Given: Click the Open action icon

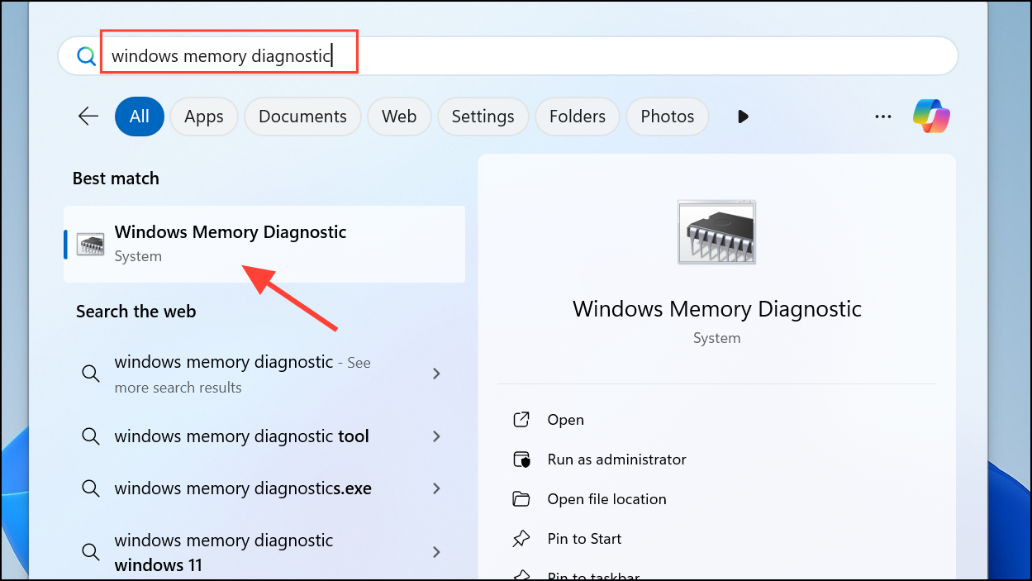Looking at the screenshot, I should (x=521, y=420).
